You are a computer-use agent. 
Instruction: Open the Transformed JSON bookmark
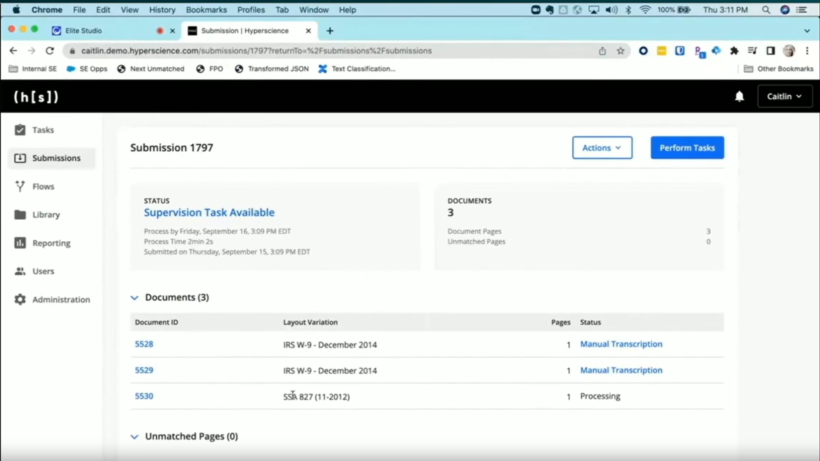click(x=271, y=69)
